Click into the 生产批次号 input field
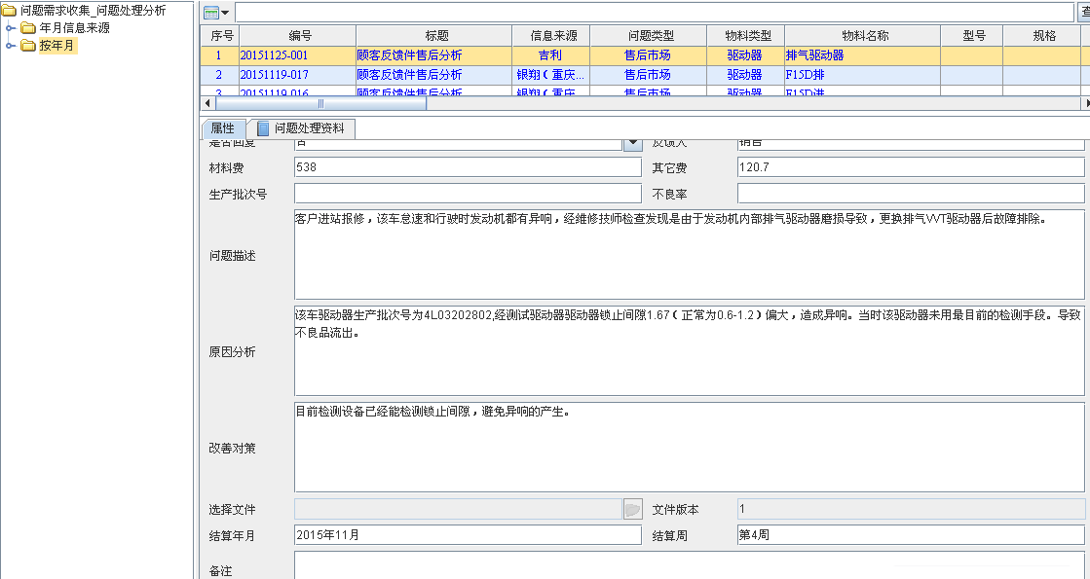This screenshot has height=579, width=1090. (468, 194)
